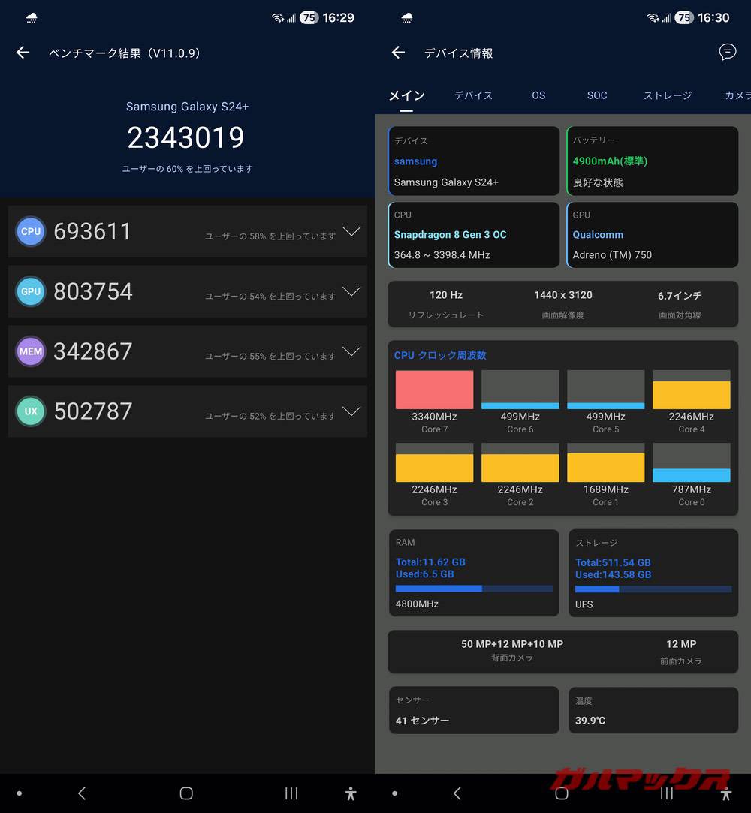Tap the red Core 7 frequency block
The image size is (751, 813).
click(434, 390)
